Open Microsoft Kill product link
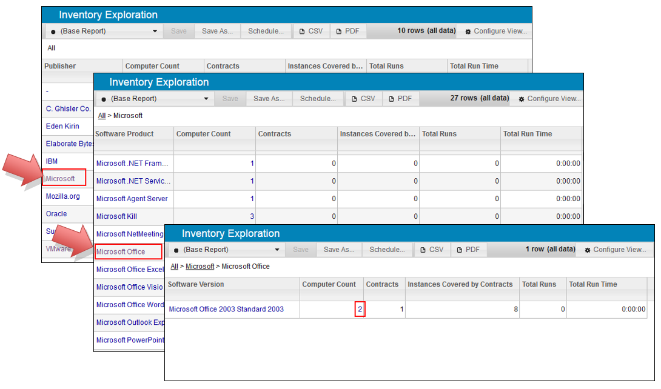 [116, 216]
